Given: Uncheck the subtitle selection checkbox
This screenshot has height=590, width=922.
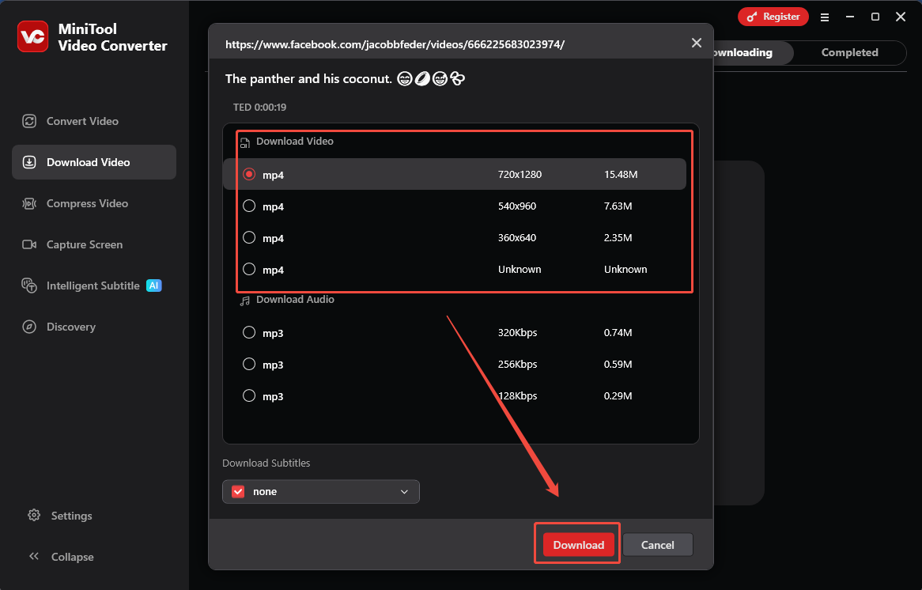Looking at the screenshot, I should coord(237,491).
